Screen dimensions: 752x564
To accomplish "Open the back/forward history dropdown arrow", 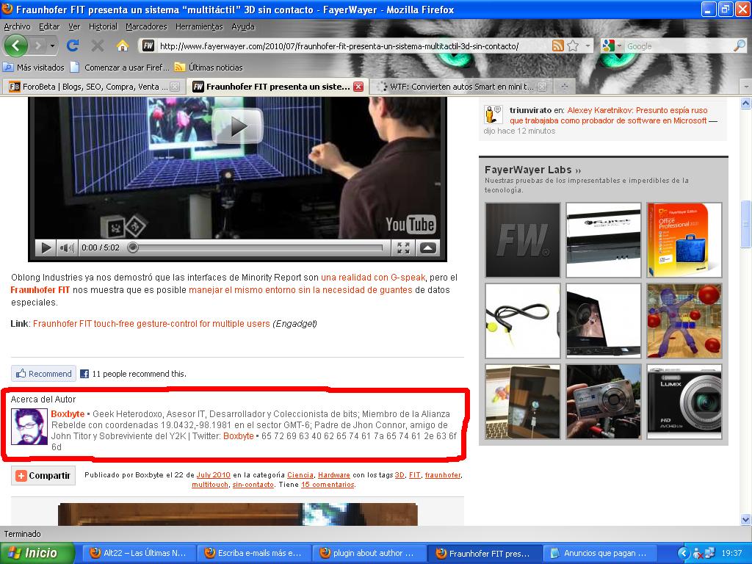I will pyautogui.click(x=52, y=46).
